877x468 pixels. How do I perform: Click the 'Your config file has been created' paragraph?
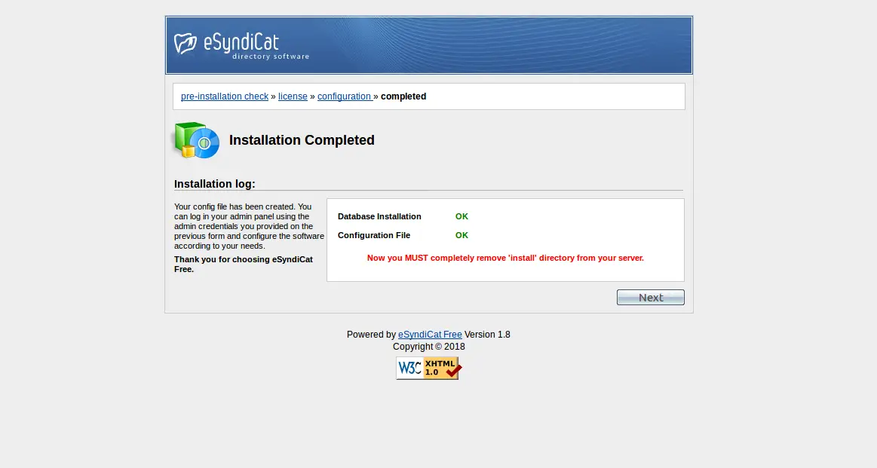pos(249,226)
